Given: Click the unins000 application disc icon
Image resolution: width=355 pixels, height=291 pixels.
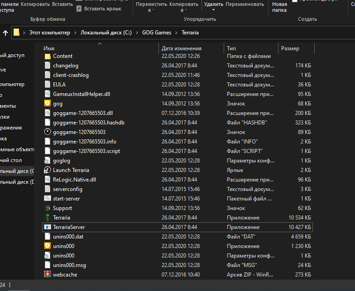Looking at the screenshot, I should pyautogui.click(x=48, y=246).
